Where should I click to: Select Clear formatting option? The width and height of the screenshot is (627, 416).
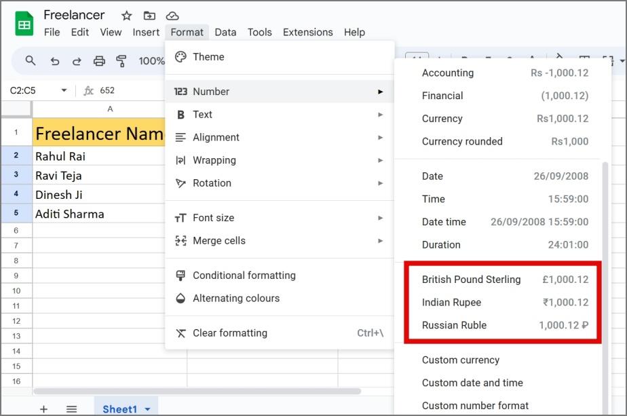tap(280, 333)
